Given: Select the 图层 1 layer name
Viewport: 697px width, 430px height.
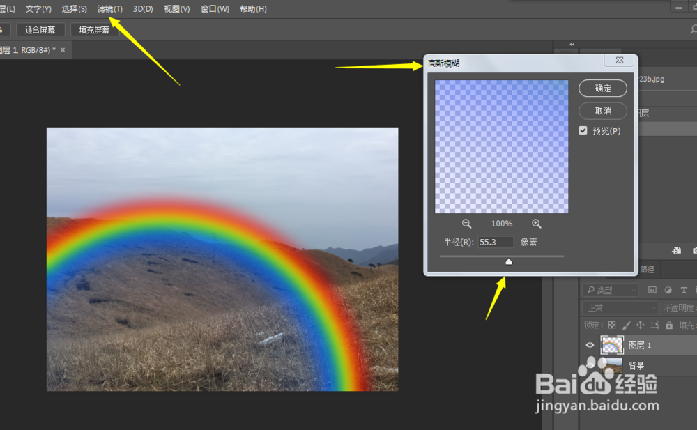Looking at the screenshot, I should [x=640, y=346].
